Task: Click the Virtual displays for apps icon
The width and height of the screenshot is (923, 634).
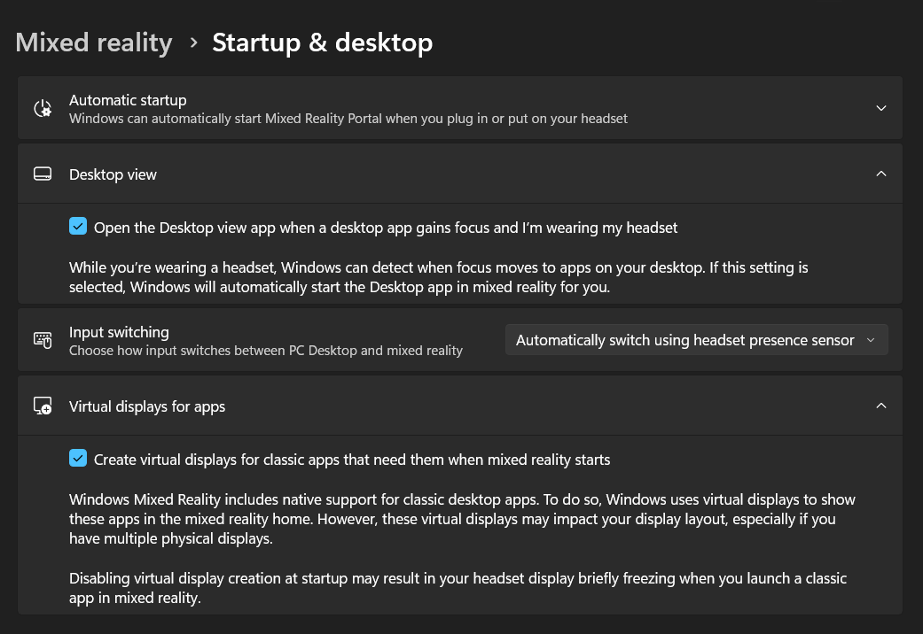Action: coord(43,406)
